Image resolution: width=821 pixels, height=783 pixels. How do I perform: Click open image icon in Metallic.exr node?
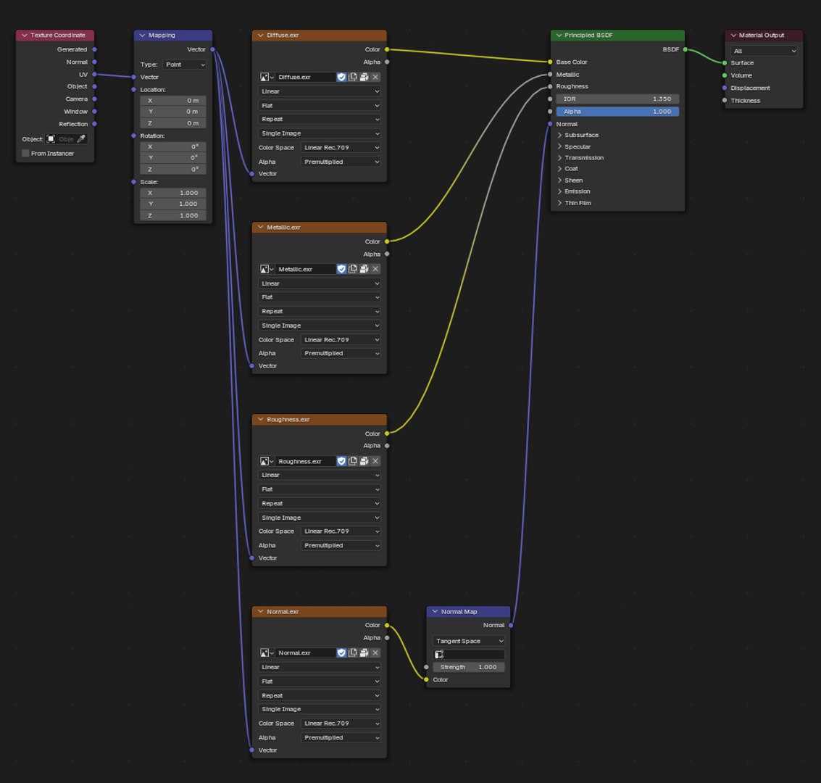click(x=364, y=269)
